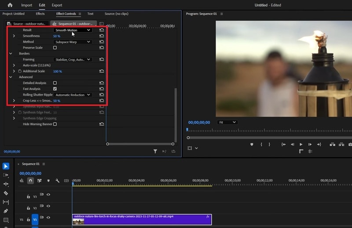Click the Additional Scale 100 % value
352x228 pixels.
pyautogui.click(x=58, y=71)
